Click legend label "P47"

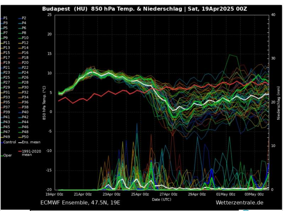(5, 132)
